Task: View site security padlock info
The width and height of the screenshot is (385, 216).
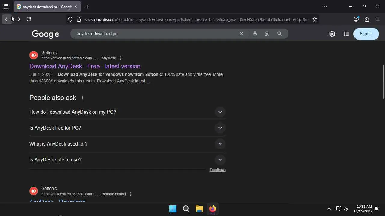Action: click(x=79, y=19)
